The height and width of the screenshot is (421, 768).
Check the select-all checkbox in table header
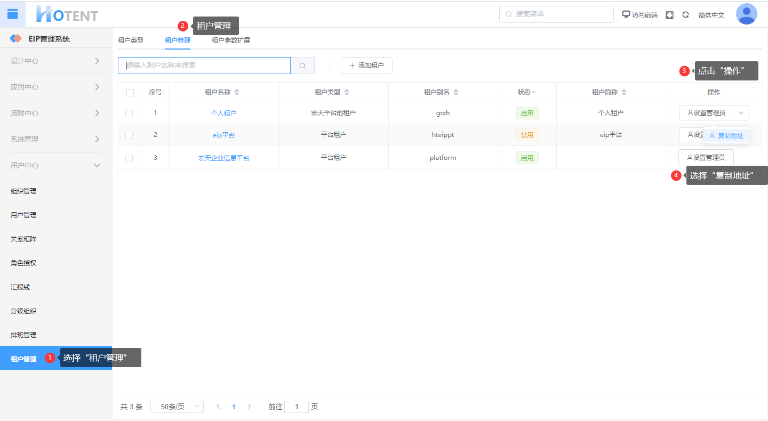pyautogui.click(x=130, y=92)
